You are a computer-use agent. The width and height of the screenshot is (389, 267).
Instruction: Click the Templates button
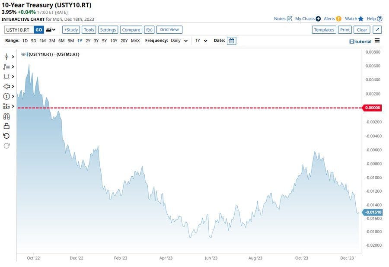(x=324, y=30)
